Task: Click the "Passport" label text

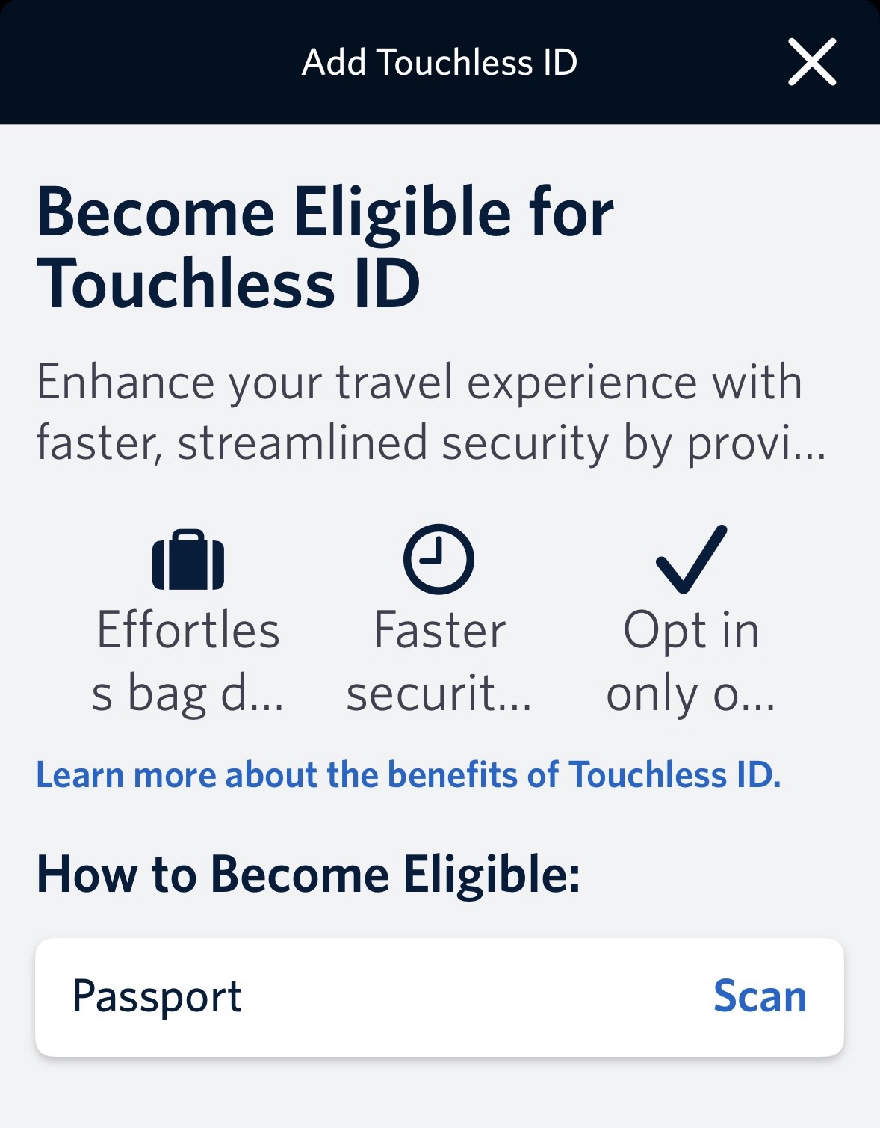Action: (157, 996)
